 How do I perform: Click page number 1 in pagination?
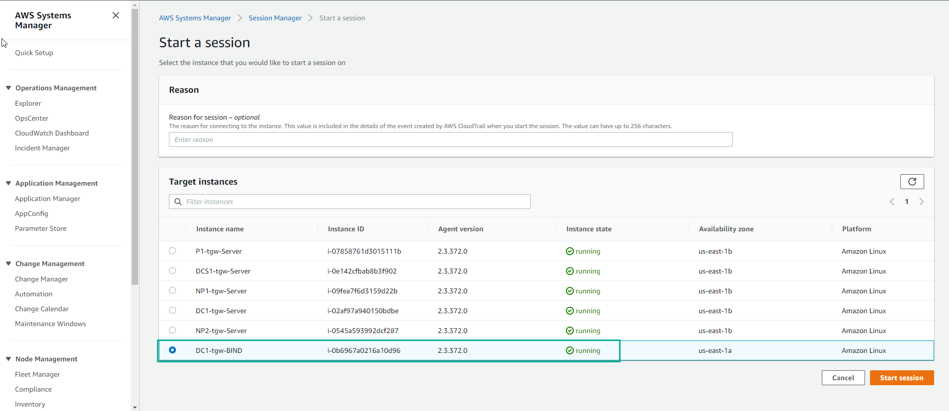[907, 202]
